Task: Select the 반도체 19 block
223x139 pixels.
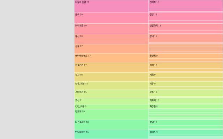Action: [111, 114]
